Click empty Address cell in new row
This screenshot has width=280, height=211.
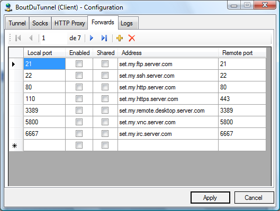(168, 145)
